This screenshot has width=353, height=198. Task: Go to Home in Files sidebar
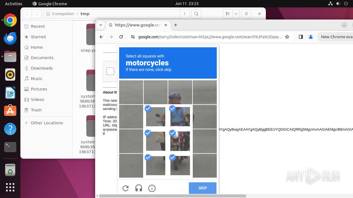[x=46, y=47]
